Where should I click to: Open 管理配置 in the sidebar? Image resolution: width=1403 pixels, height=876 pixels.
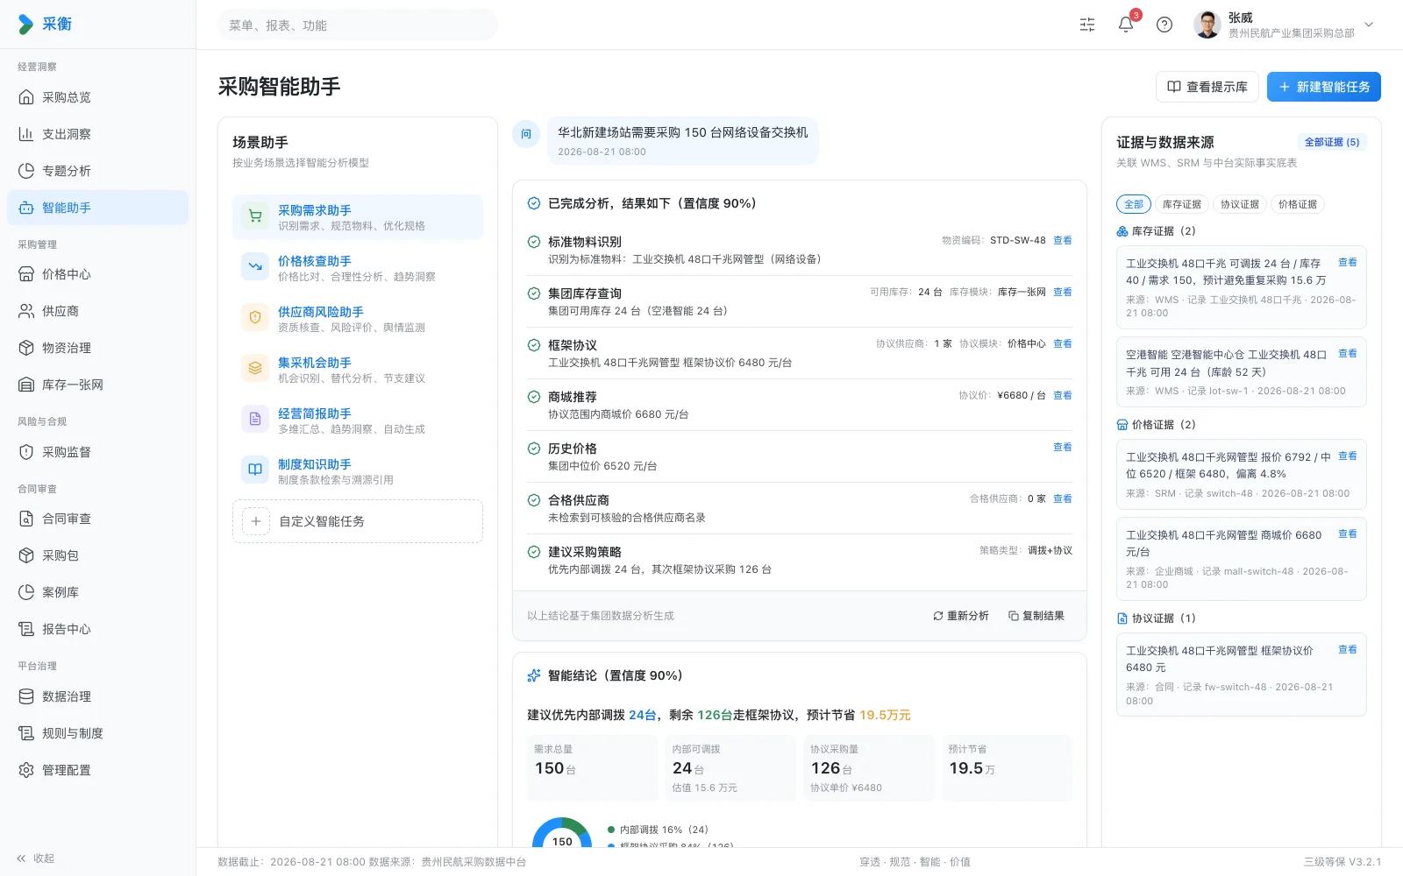[97, 770]
